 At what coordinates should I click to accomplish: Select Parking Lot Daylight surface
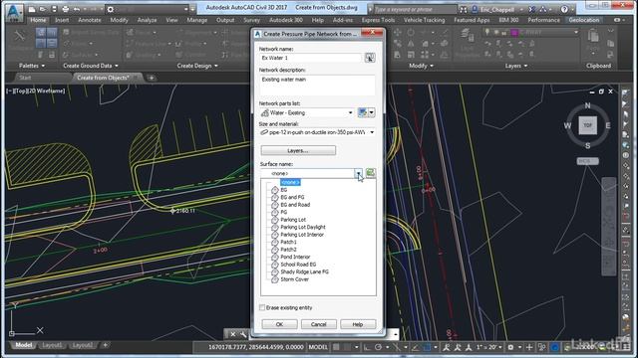303,227
